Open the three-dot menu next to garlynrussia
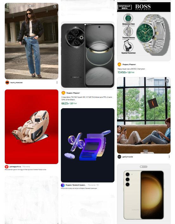Screen dimensions: 175x224 169,157
